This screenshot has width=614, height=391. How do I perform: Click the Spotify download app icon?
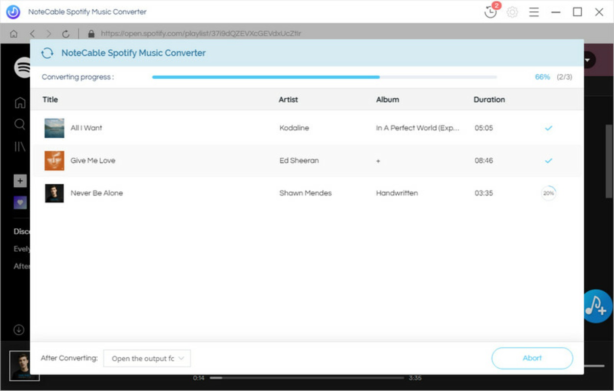19,330
